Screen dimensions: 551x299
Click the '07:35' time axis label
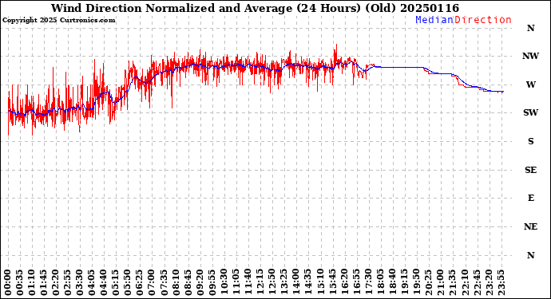(x=164, y=282)
